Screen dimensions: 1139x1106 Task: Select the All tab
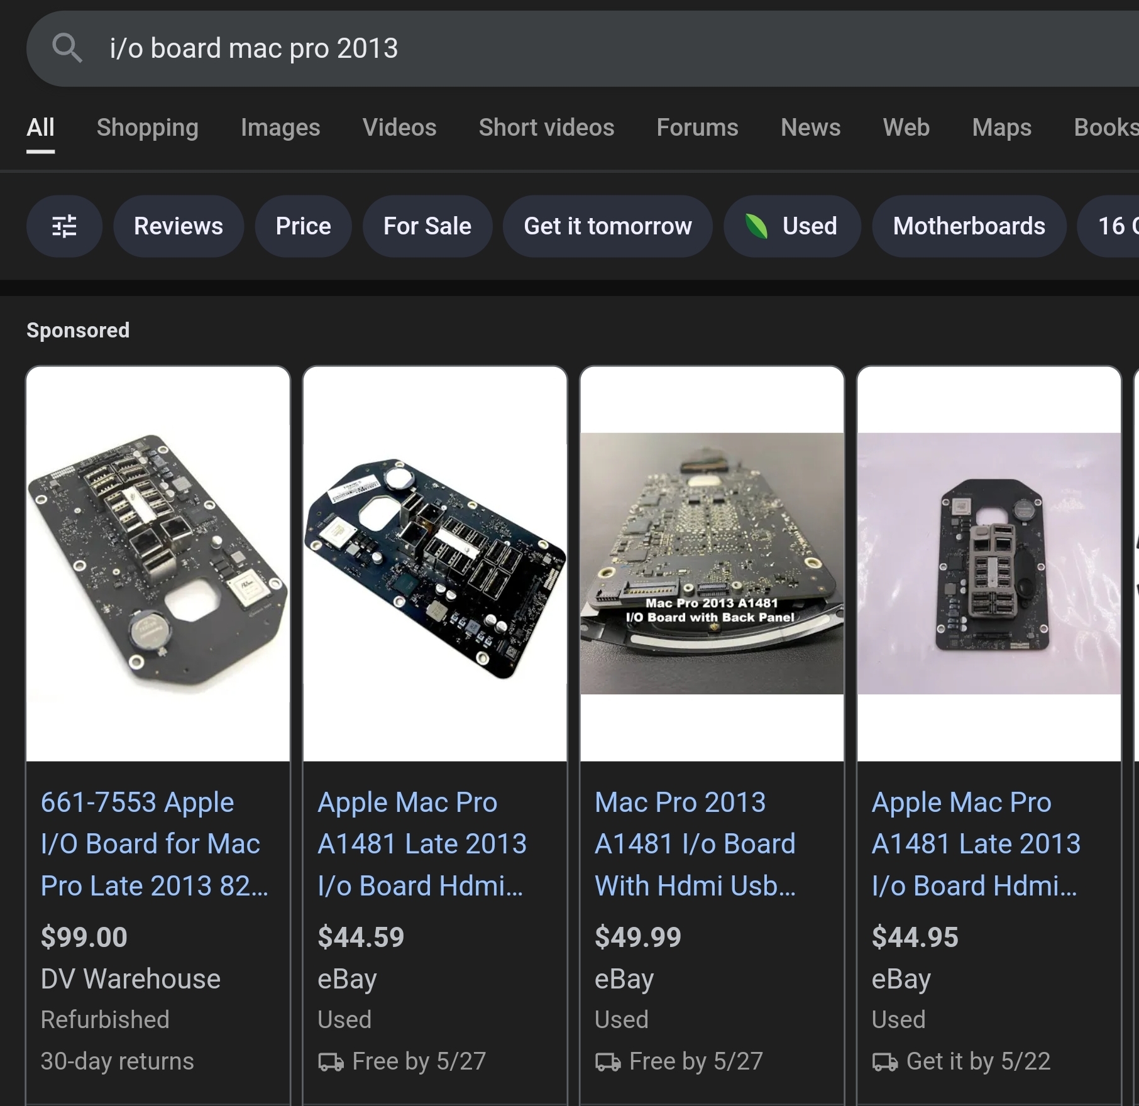pos(40,128)
